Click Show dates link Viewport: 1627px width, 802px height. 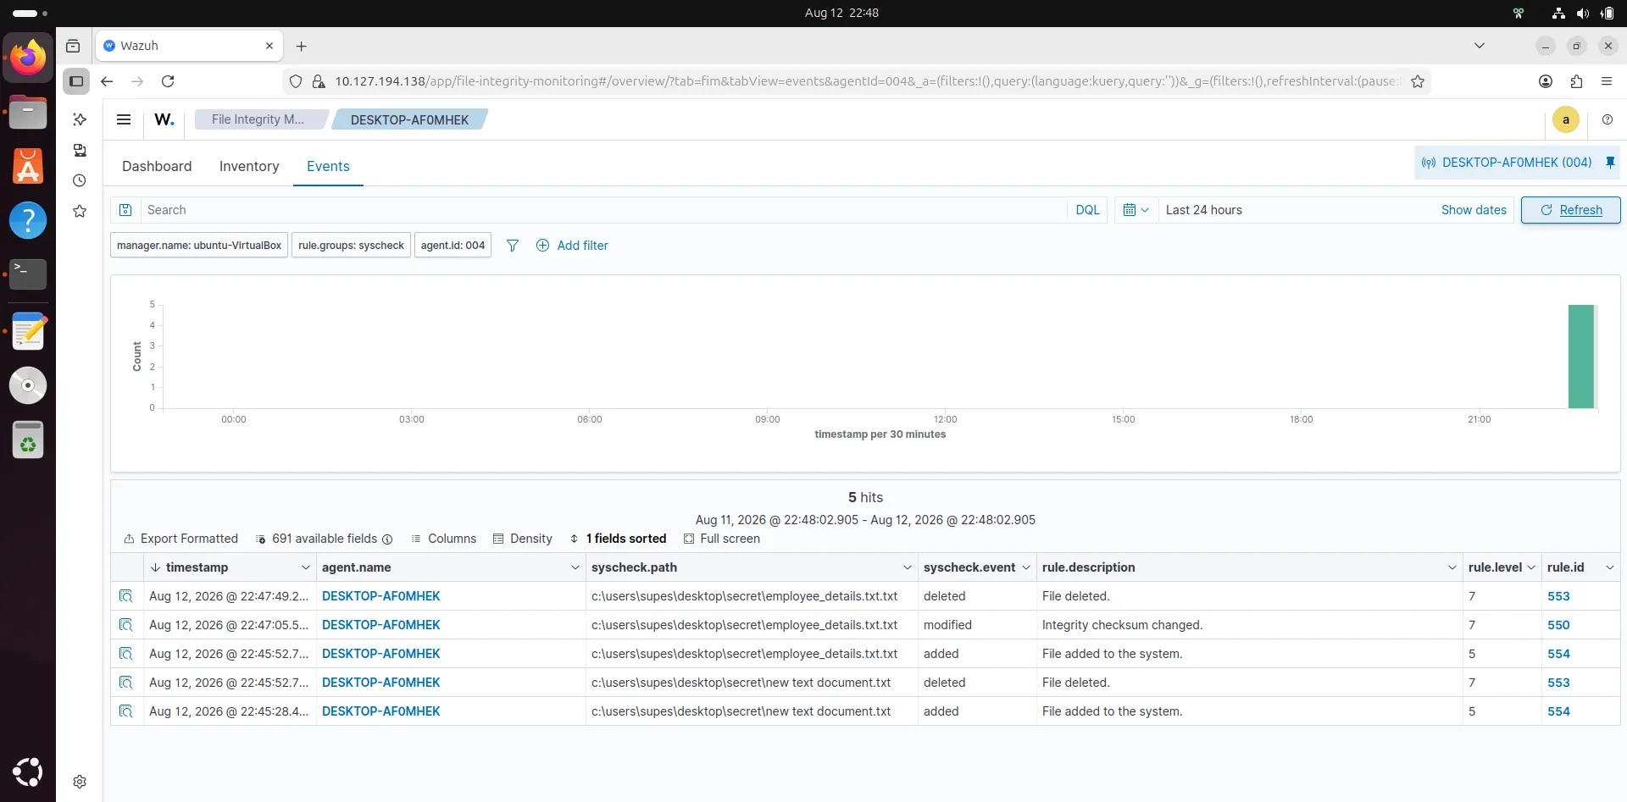pos(1474,210)
